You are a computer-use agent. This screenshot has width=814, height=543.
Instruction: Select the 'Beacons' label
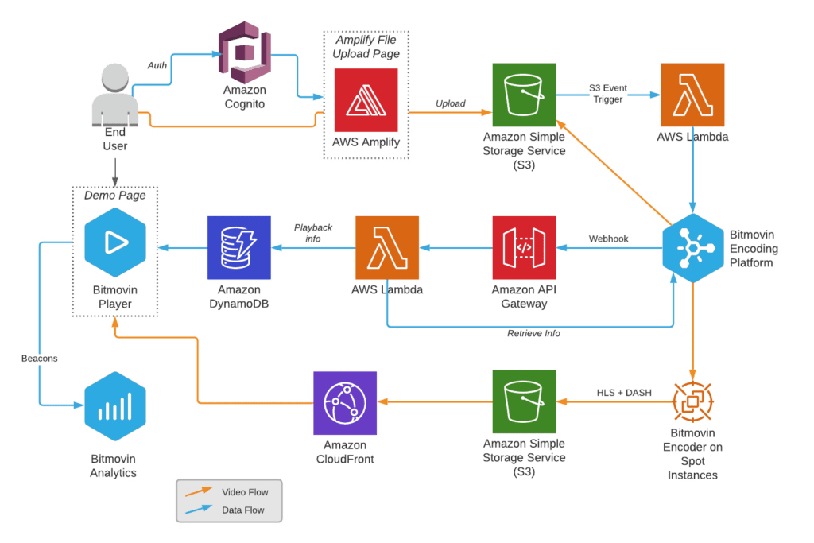point(39,359)
